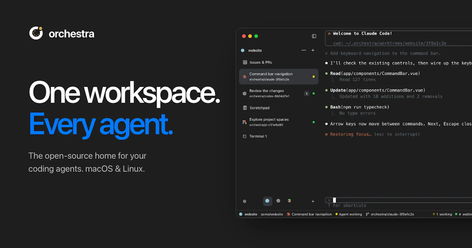
Task: Click the blue website dot in the status bar
Action: 241,214
